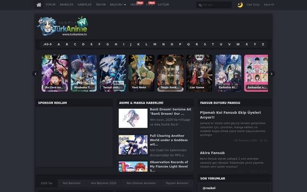Open Observation Records of My Fiancée headline

169,167
